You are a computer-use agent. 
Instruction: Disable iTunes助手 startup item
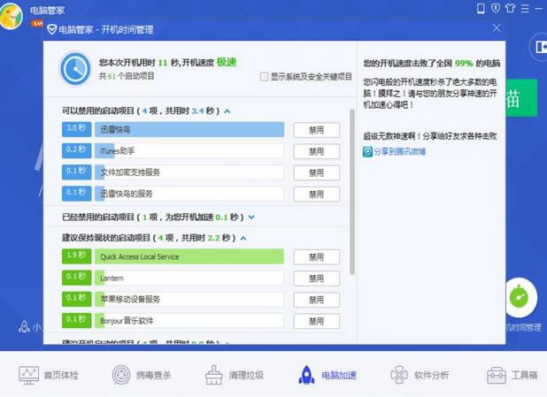pyautogui.click(x=316, y=151)
